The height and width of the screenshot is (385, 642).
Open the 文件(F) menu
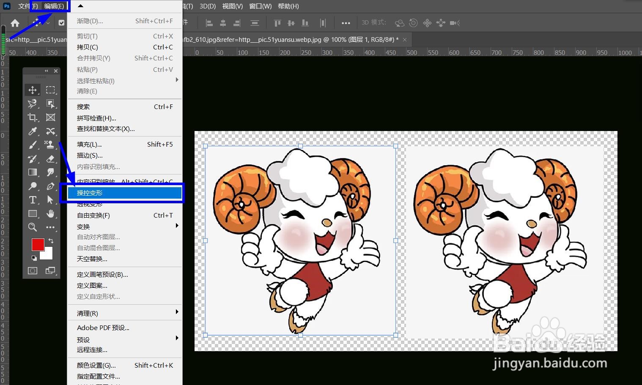pyautogui.click(x=28, y=6)
